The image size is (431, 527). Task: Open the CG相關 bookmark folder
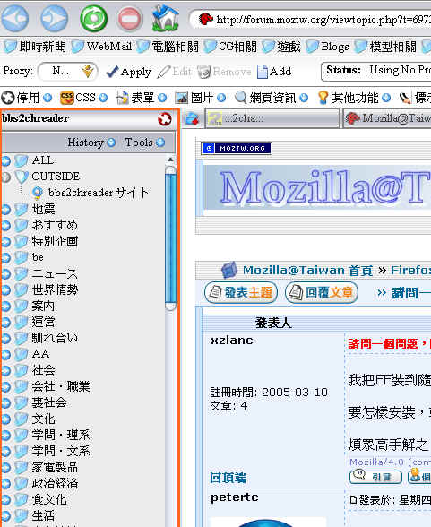tap(230, 47)
